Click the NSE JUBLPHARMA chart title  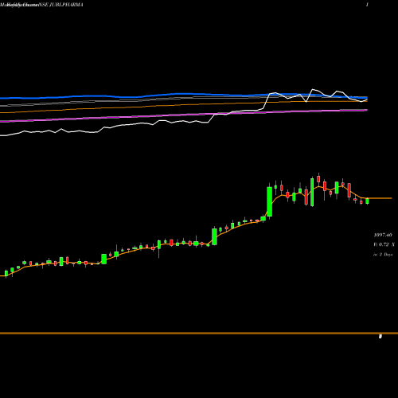[60, 5]
